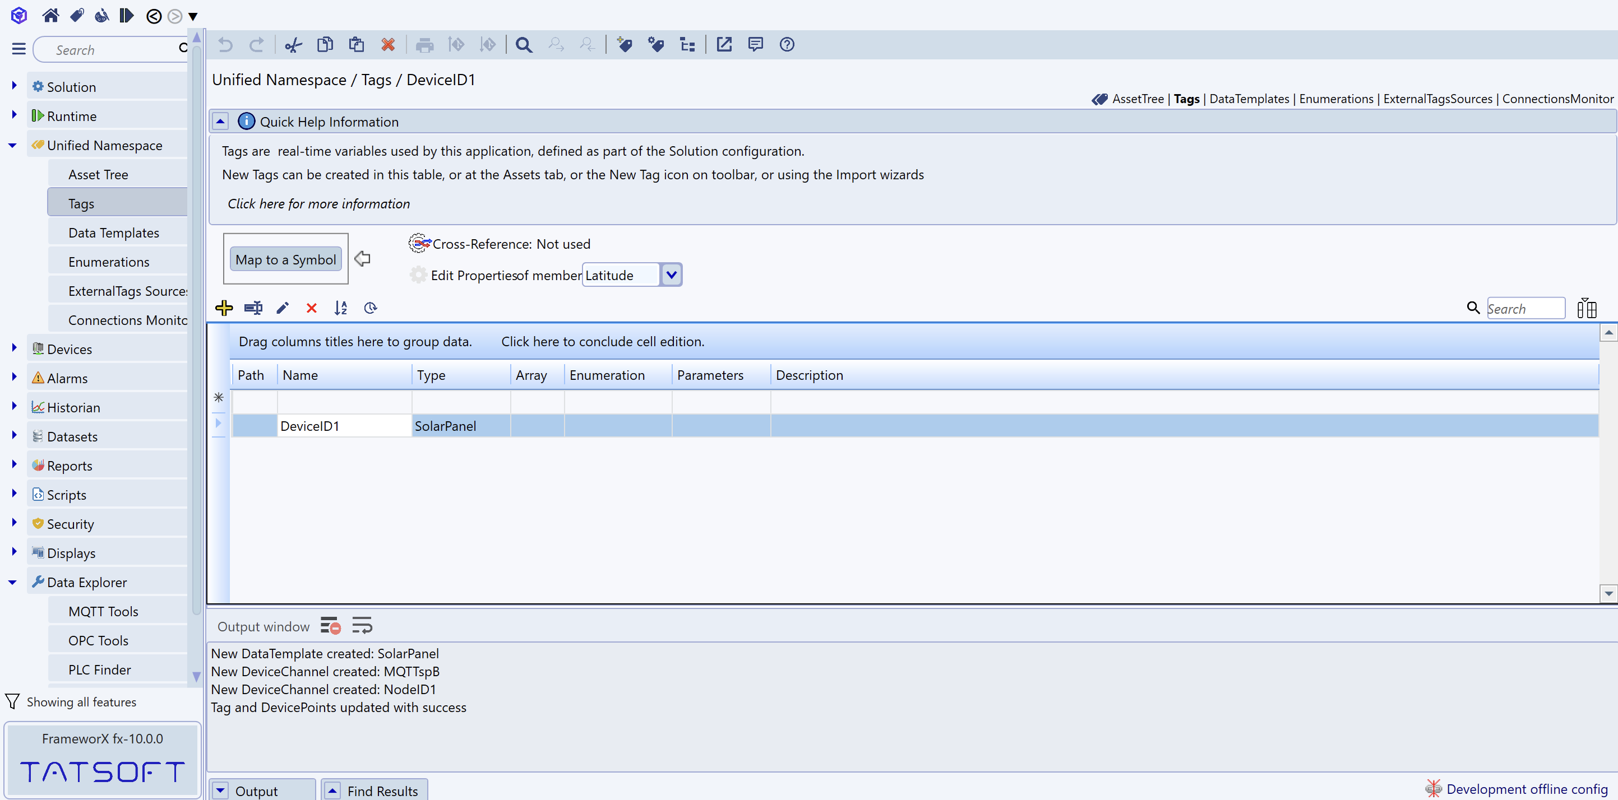The image size is (1618, 800).
Task: Expand the DeviceID1 row arrow
Action: tap(218, 424)
